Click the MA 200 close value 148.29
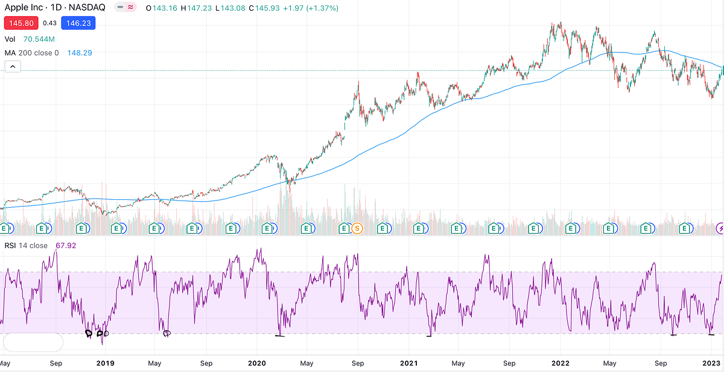 78,53
